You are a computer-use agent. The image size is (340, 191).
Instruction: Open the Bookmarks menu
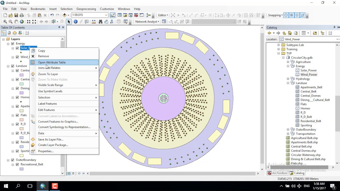pyautogui.click(x=38, y=9)
